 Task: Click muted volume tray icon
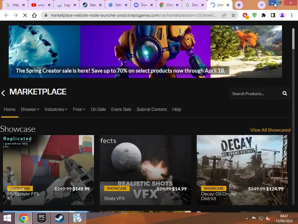[268, 218]
